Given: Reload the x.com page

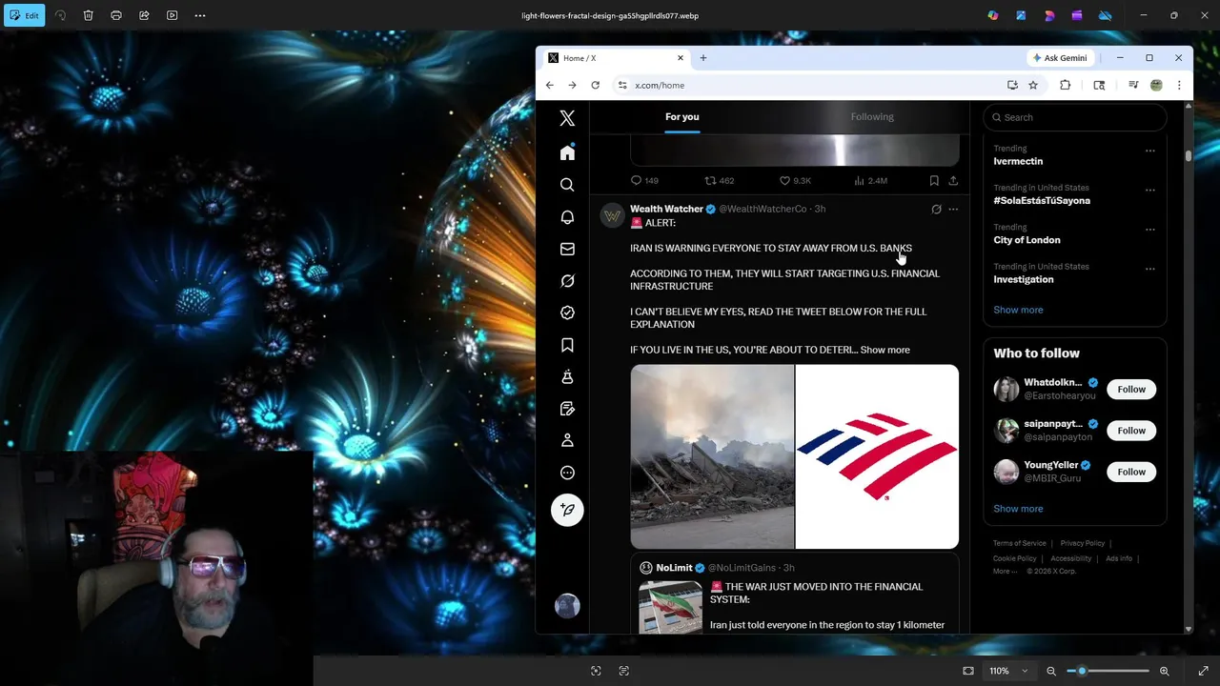Looking at the screenshot, I should click(x=596, y=85).
